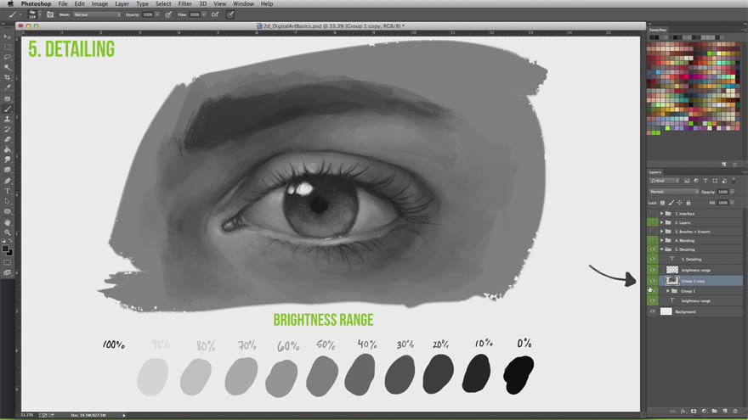This screenshot has width=748, height=420.
Task: Select the Hand tool
Action: [x=7, y=222]
